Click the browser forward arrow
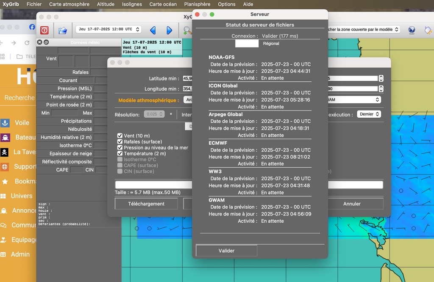Image resolution: width=434 pixels, height=282 pixels. click(14, 43)
